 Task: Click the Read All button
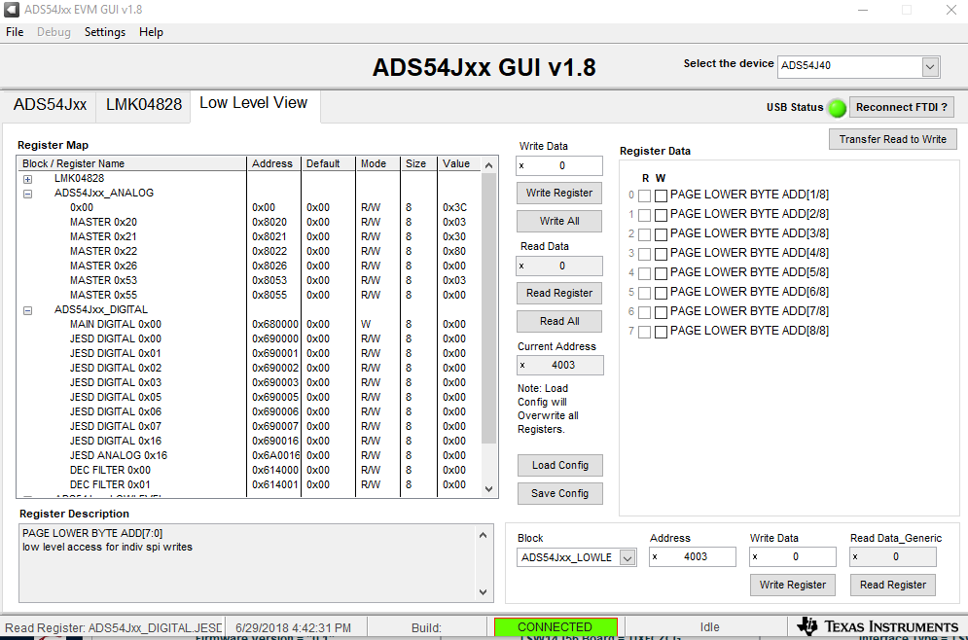point(558,322)
